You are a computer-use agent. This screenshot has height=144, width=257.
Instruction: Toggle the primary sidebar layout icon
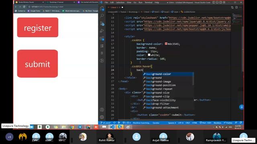214,2
